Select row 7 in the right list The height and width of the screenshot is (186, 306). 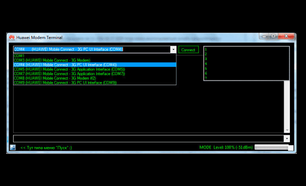click(x=246, y=78)
